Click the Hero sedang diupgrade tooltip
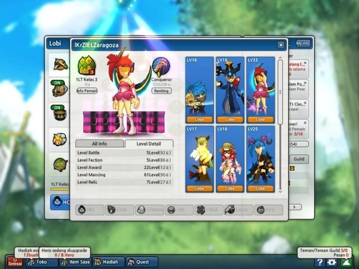 pyautogui.click(x=64, y=253)
